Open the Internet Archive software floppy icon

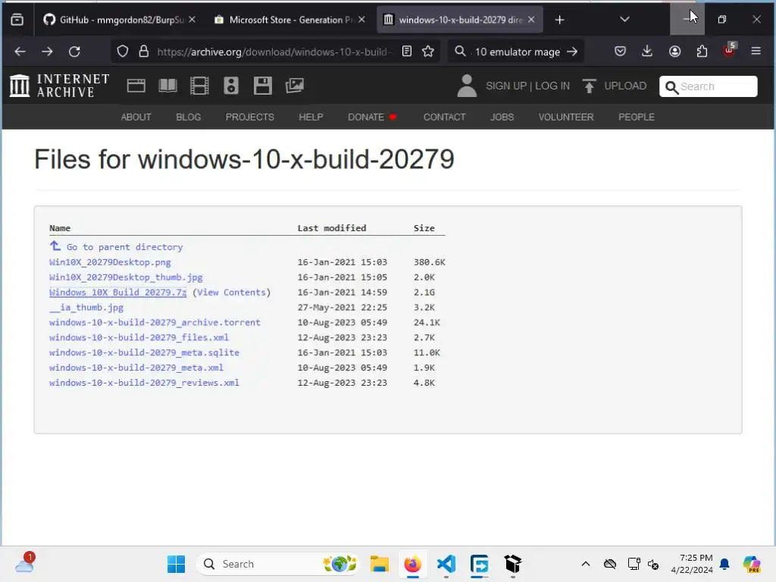click(263, 86)
